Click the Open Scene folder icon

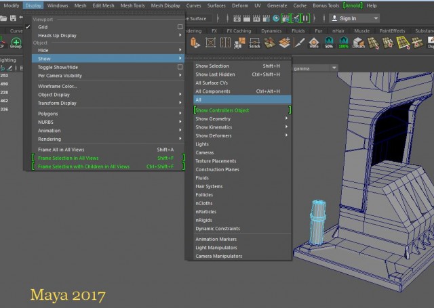[3, 18]
